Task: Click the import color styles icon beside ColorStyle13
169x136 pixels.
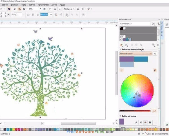Action: (x=154, y=24)
